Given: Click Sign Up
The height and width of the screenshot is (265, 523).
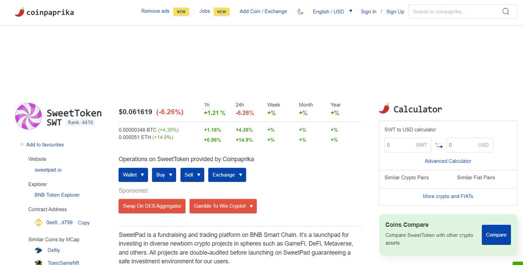Looking at the screenshot, I should point(395,12).
